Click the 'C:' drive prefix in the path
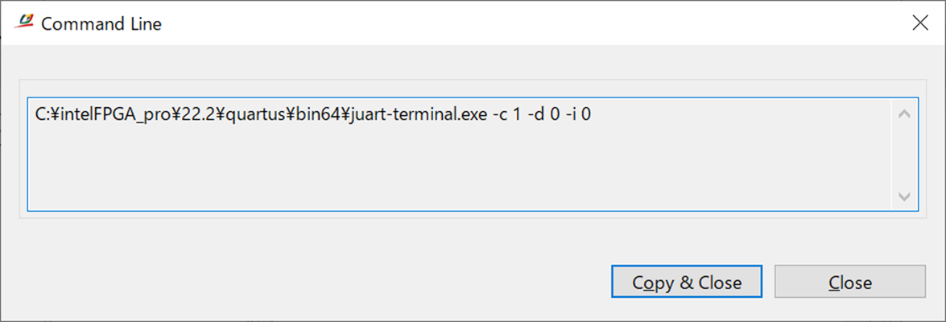Viewport: 946px width, 322px height. [41, 115]
